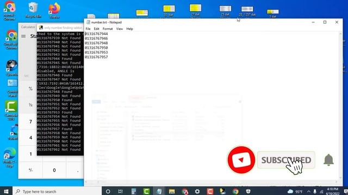
Task: Open the Format menu in Notepad
Action: coord(108,29)
